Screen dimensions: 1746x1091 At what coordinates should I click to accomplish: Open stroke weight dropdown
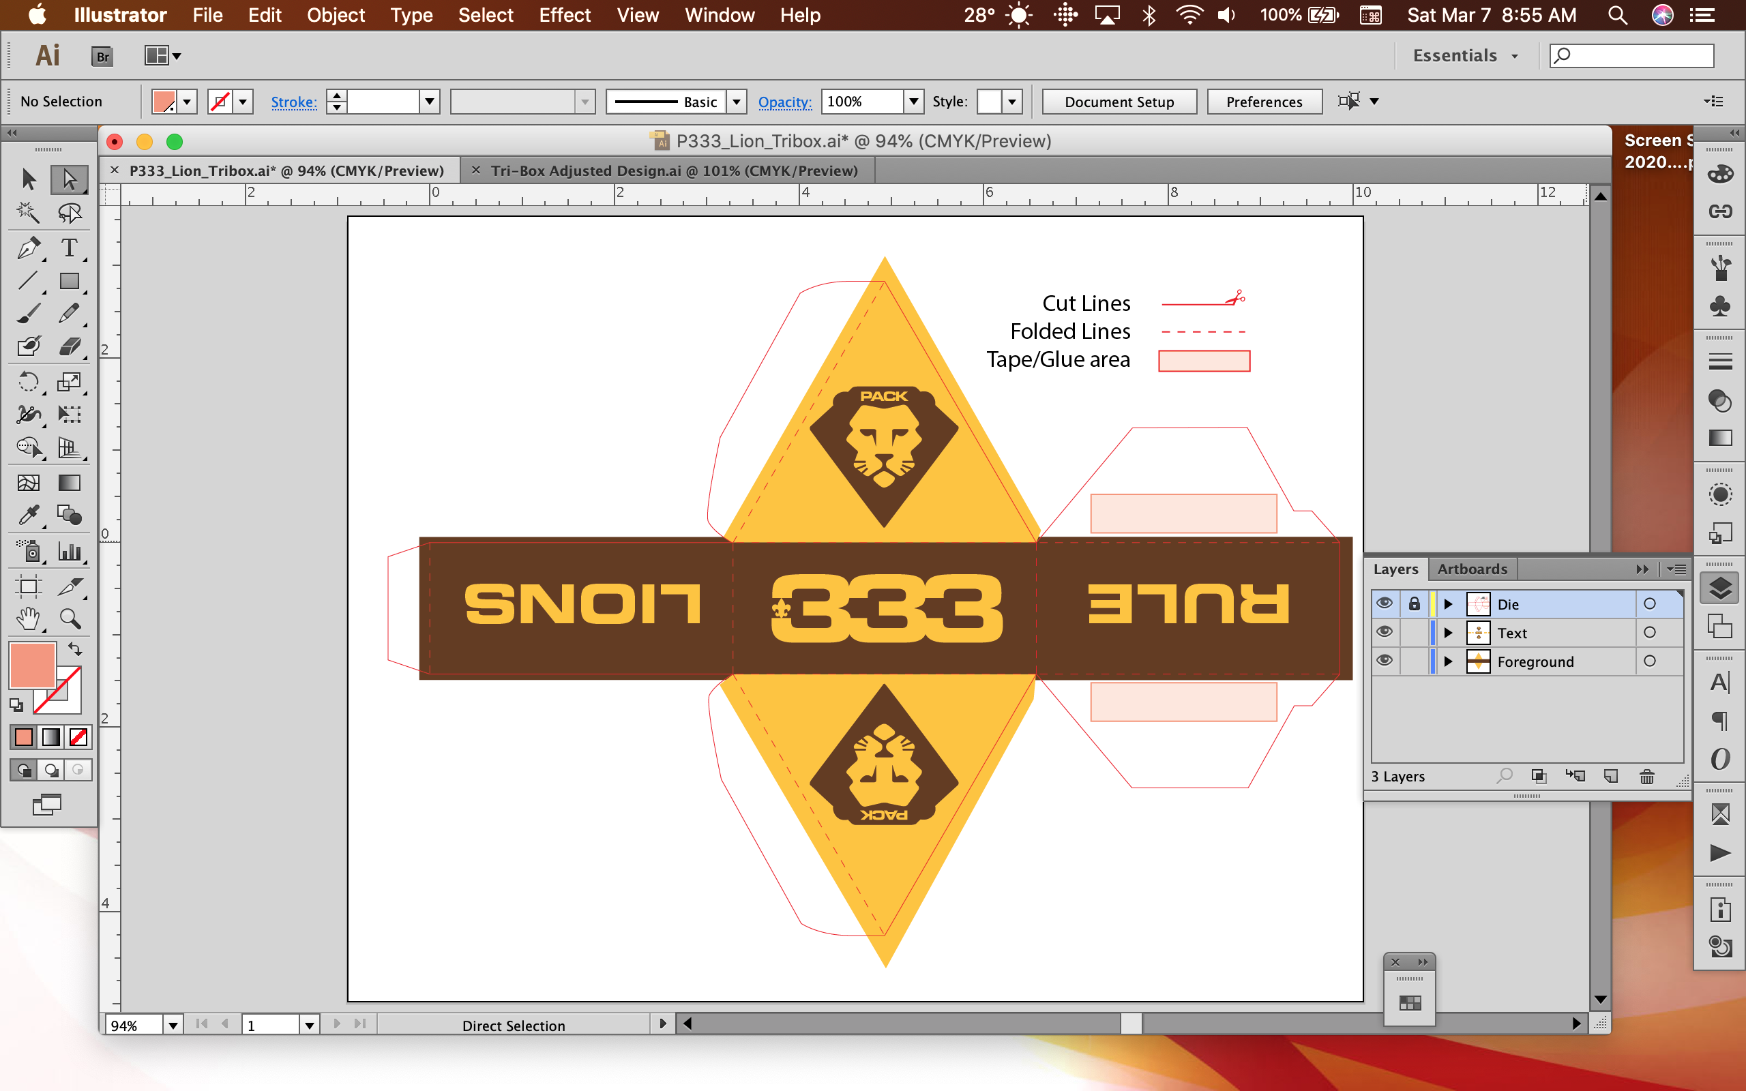pyautogui.click(x=429, y=102)
